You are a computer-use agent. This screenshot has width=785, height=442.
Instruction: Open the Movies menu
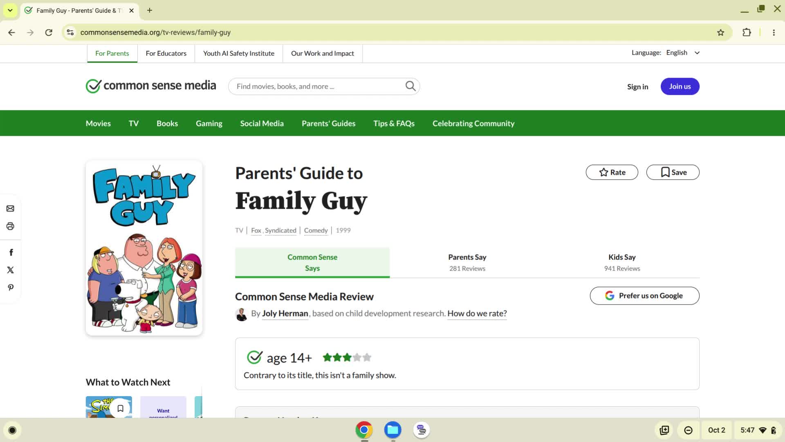coord(98,123)
